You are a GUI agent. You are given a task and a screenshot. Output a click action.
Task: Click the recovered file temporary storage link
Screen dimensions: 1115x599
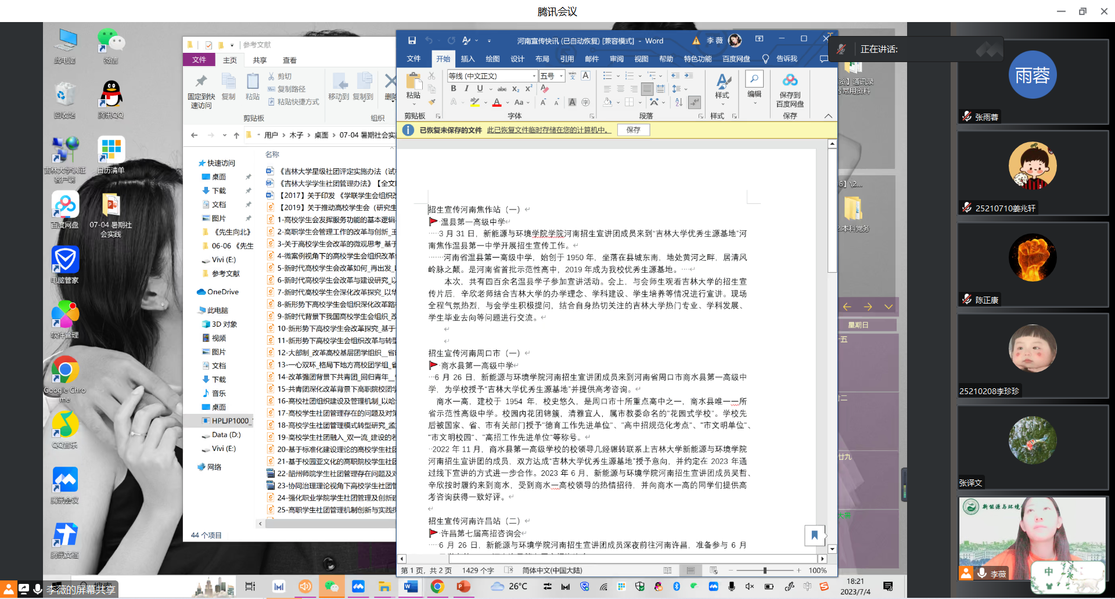point(548,130)
